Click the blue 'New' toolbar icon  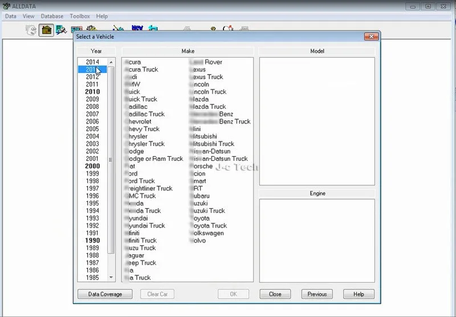click(137, 28)
